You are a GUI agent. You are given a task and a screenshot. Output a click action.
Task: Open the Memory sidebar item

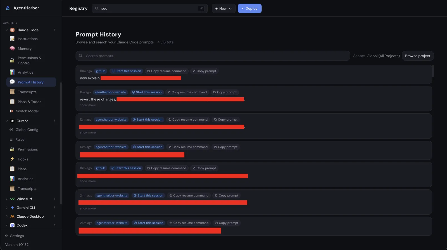[x=31, y=48]
